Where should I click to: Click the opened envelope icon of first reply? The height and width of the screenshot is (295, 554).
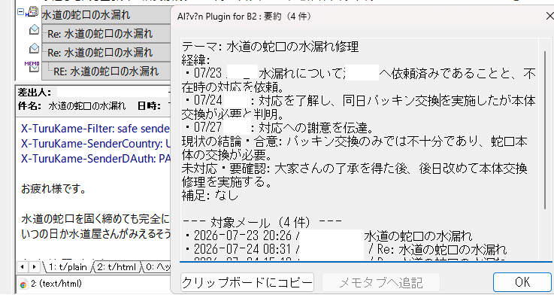coord(34,30)
